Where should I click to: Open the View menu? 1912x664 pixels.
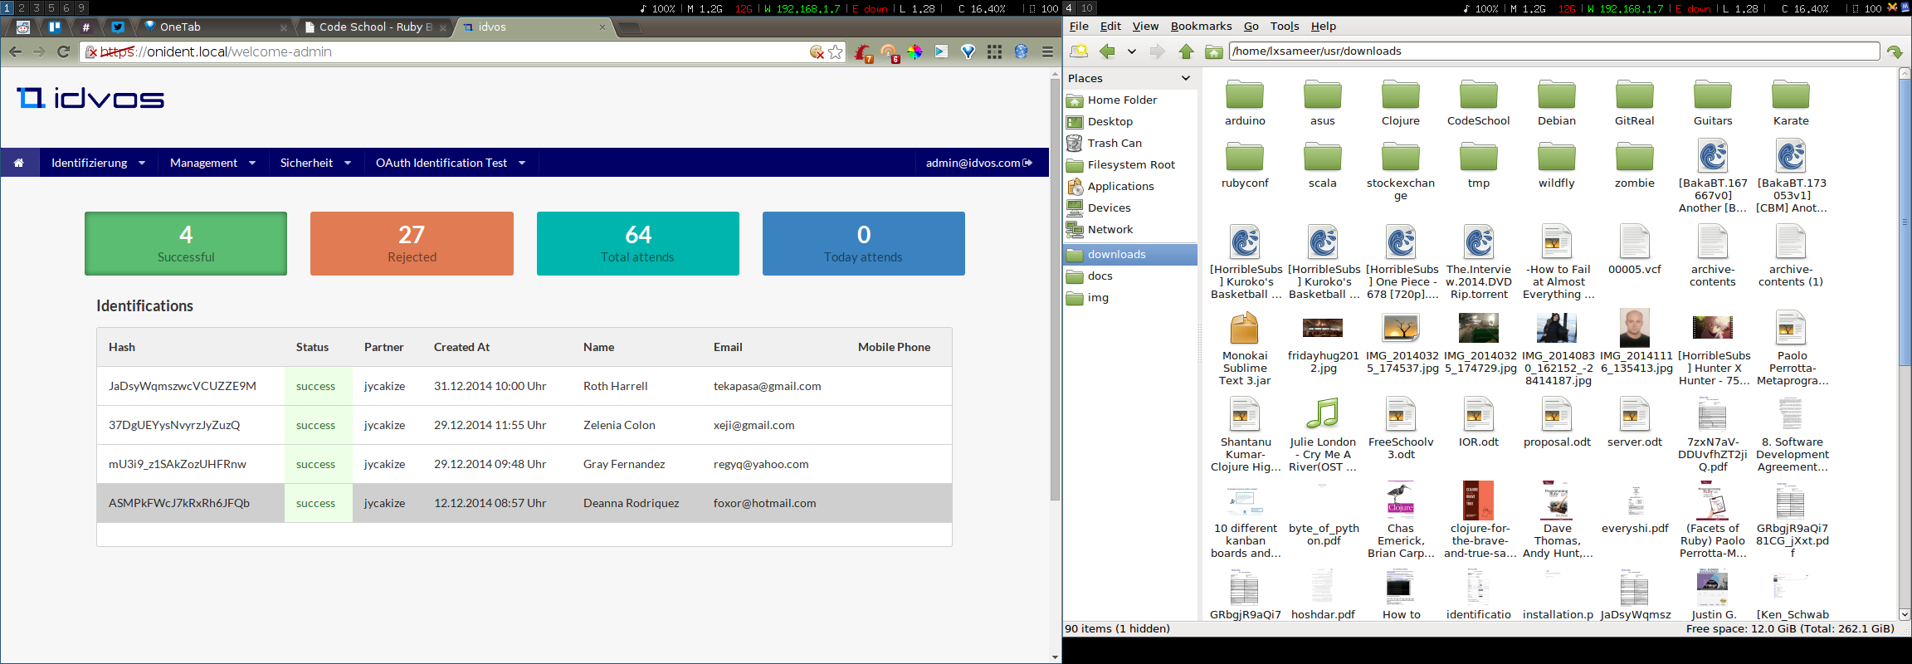tap(1145, 27)
